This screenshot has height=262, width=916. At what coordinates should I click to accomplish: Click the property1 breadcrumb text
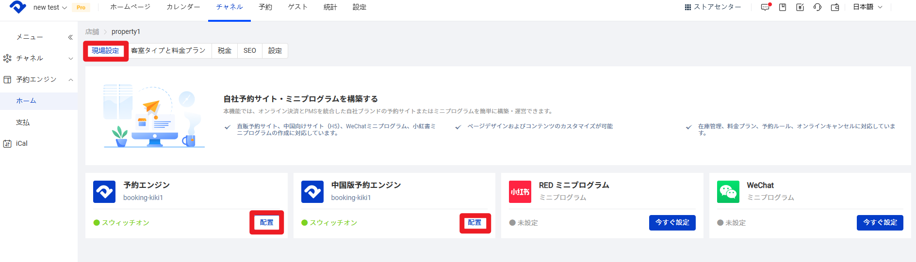(x=126, y=32)
